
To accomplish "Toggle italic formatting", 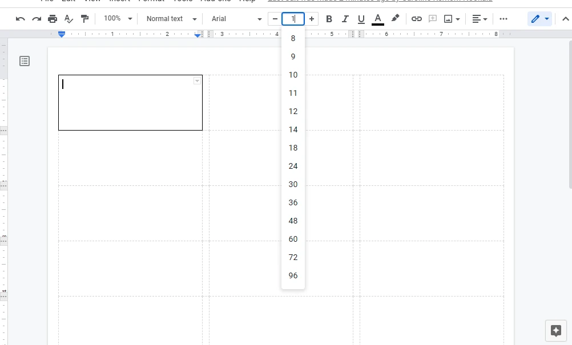I will pos(345,19).
